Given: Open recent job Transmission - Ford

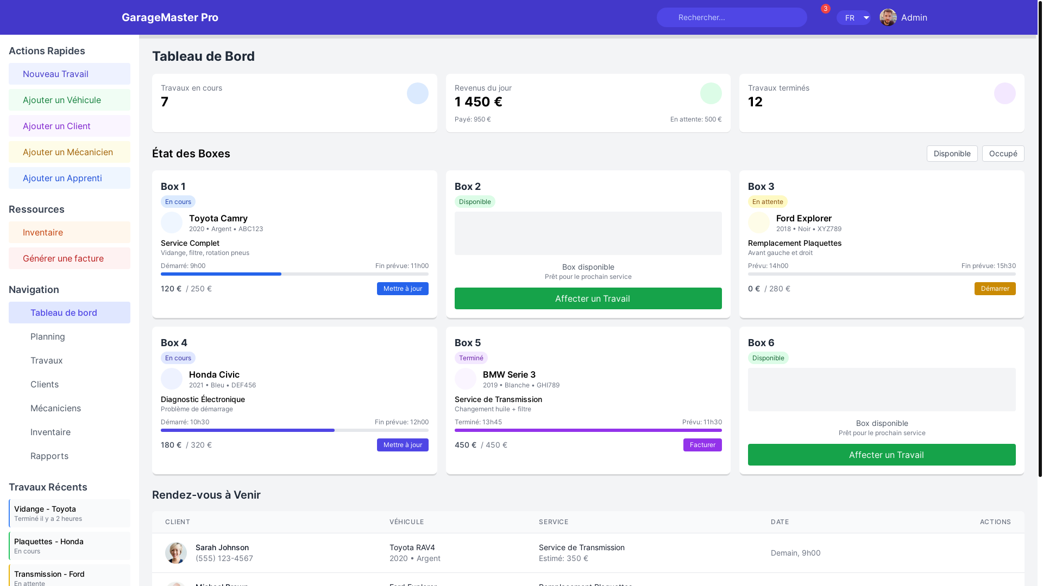Looking at the screenshot, I should pos(70,576).
